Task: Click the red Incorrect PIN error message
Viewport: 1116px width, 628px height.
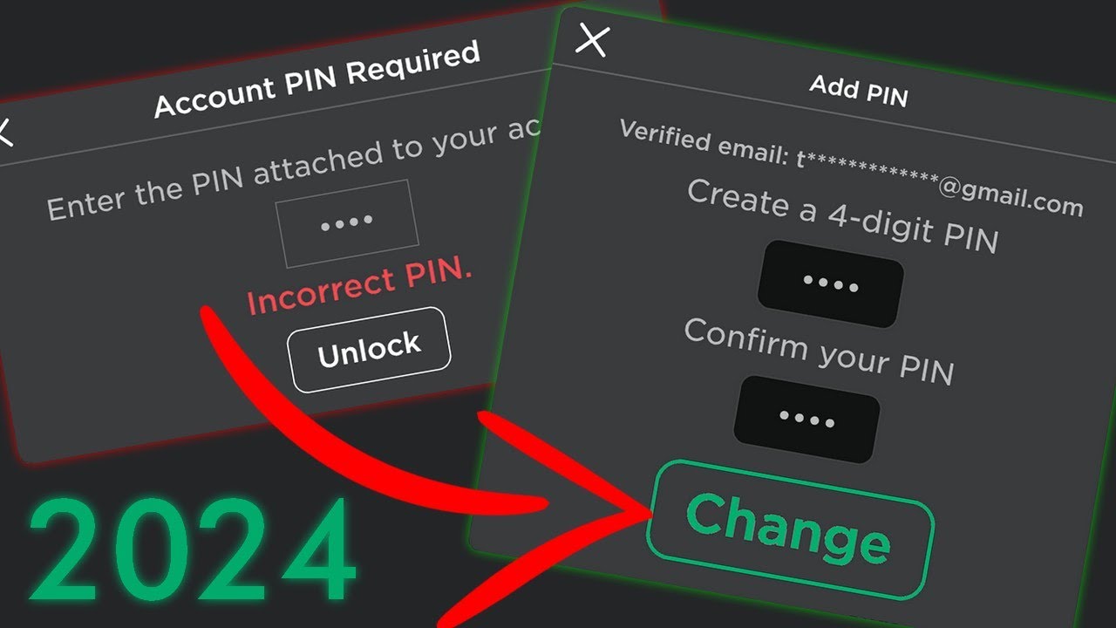Action: point(359,289)
